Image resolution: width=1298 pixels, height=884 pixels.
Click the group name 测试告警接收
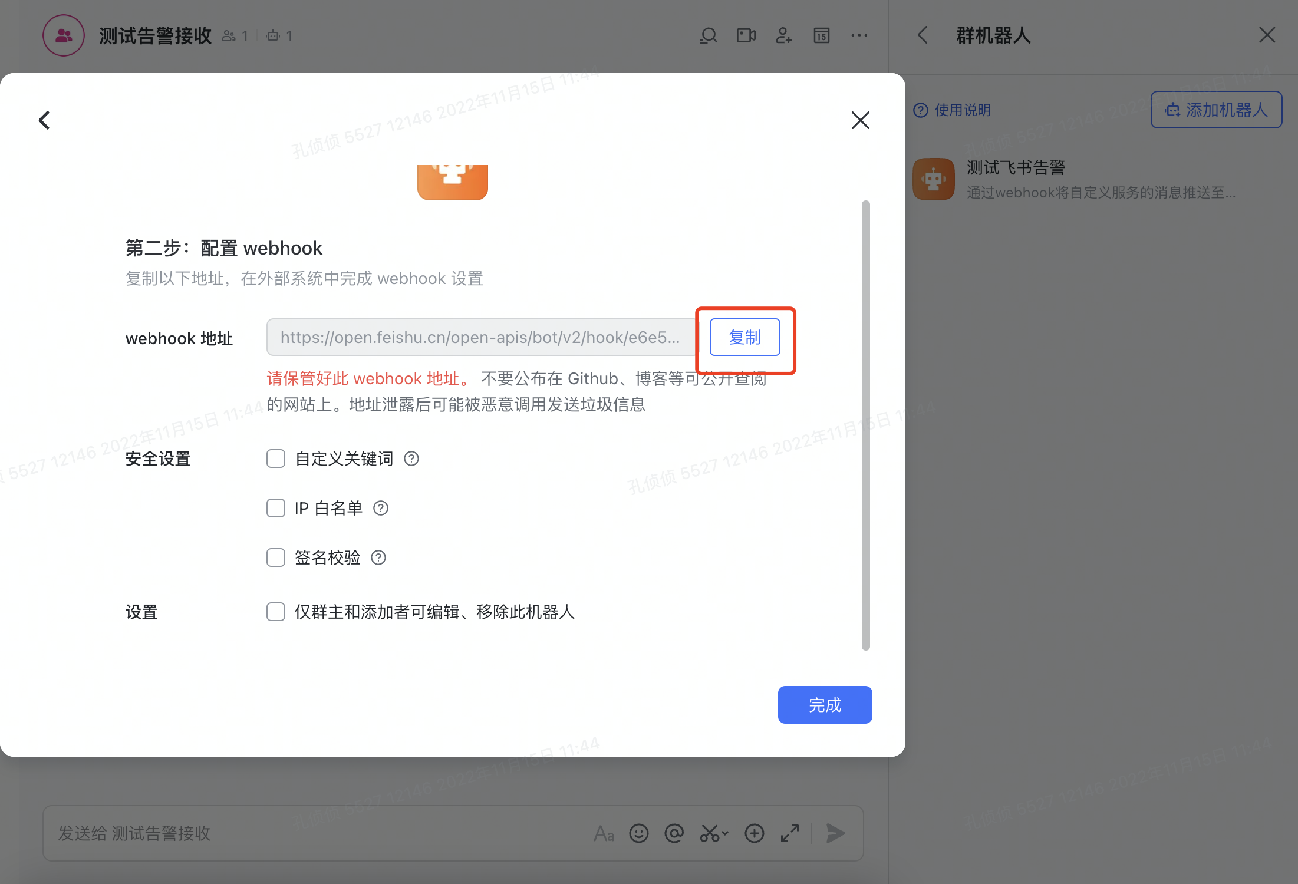155,36
